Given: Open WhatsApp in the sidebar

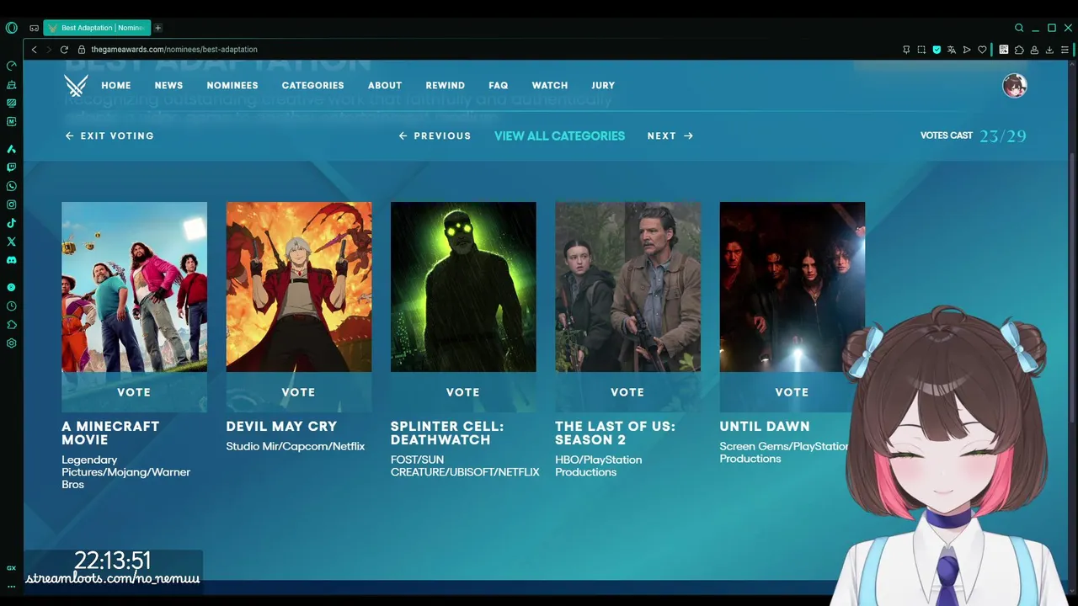Looking at the screenshot, I should (x=11, y=186).
